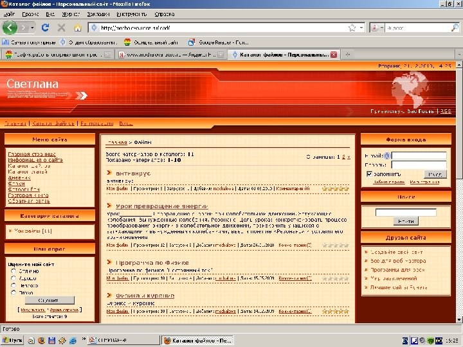Click the site search text field
This screenshot has height=347, width=463.
coord(406,212)
